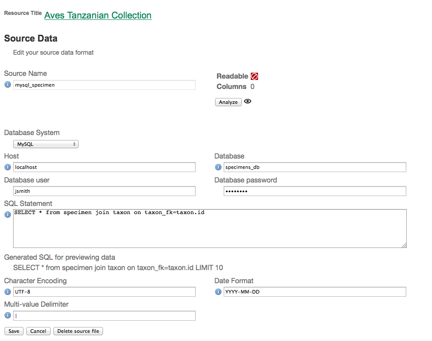Screen dimensions: 432x341
Task: Click the info icon beside Date Format
Action: pyautogui.click(x=218, y=292)
